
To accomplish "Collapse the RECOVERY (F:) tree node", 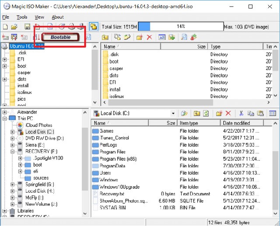I will [12, 152].
